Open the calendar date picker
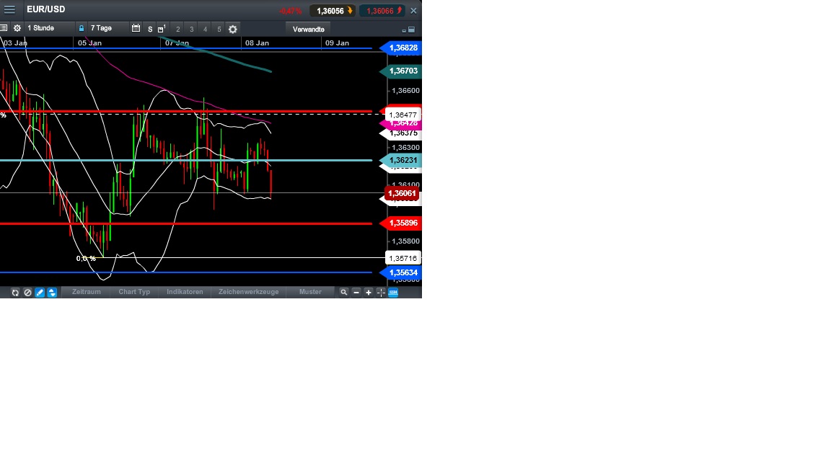The height and width of the screenshot is (467, 831). point(136,29)
